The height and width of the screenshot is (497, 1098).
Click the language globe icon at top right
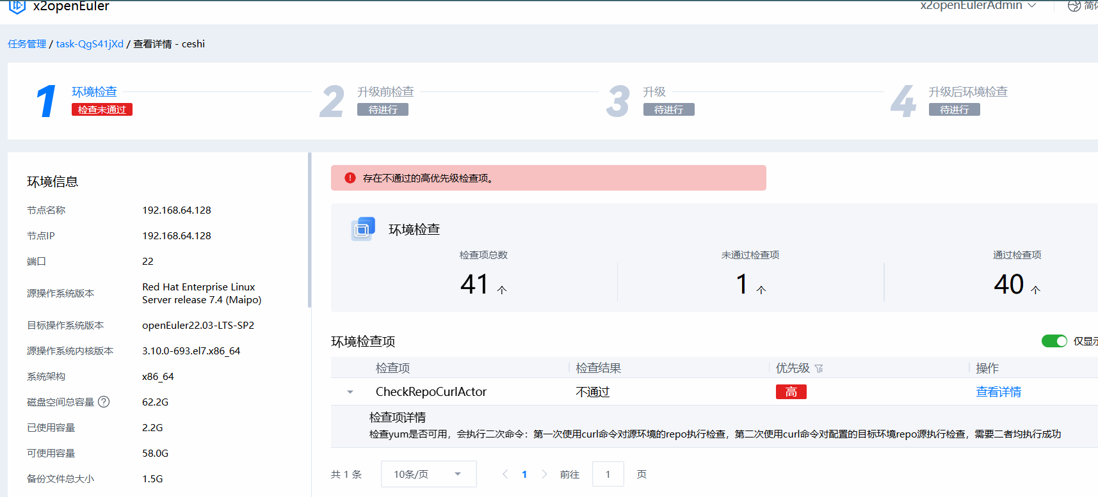click(1074, 6)
